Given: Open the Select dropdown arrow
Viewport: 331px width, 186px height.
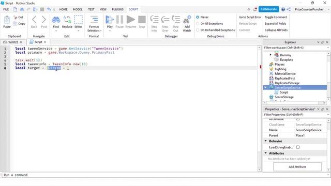Looking at the screenshot, I should tap(78, 31).
